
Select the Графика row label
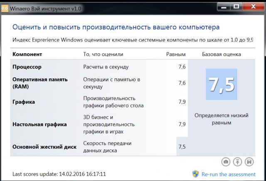(24, 102)
